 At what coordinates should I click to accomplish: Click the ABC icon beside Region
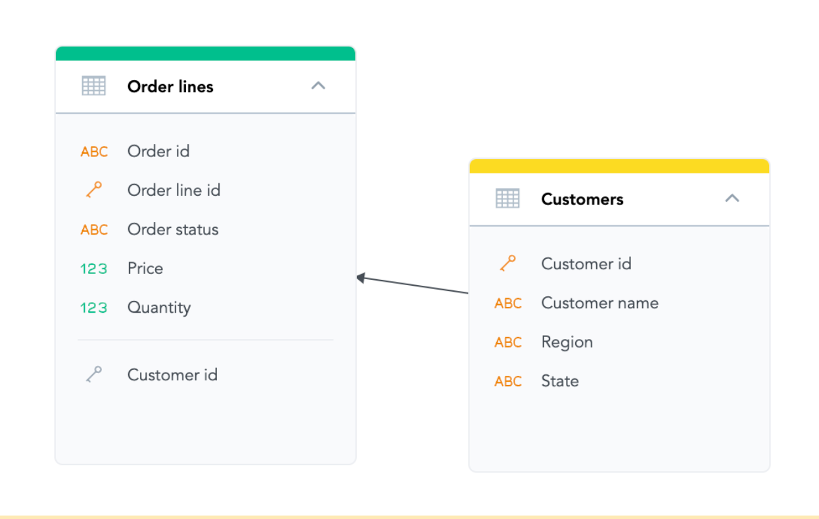click(x=507, y=342)
